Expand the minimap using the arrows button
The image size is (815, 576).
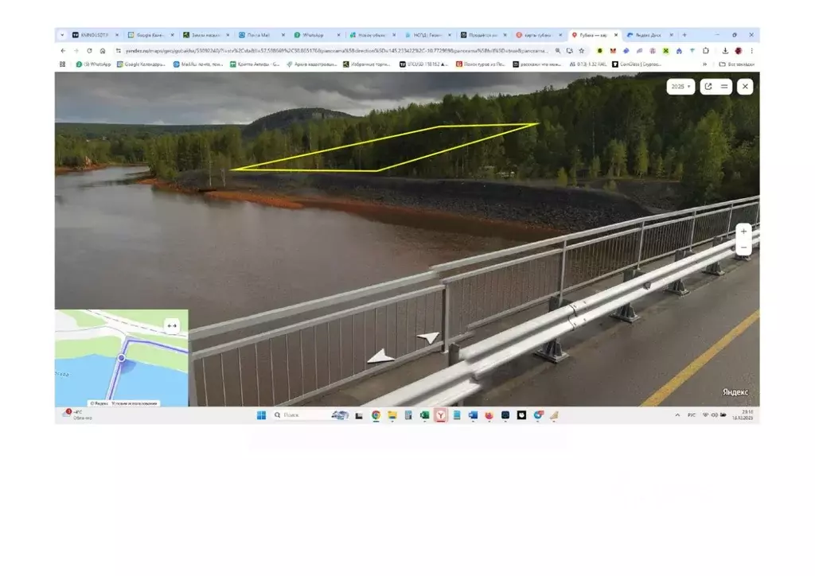(172, 325)
